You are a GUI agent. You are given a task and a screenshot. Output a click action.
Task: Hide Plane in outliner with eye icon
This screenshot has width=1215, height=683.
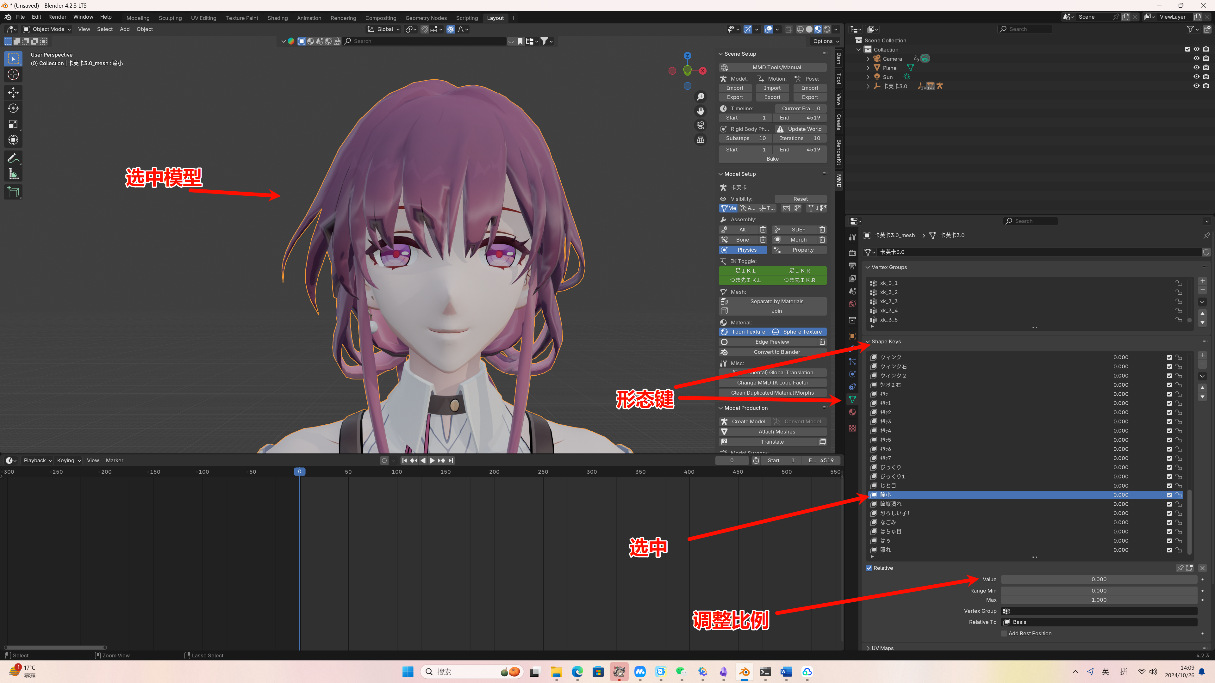tap(1197, 68)
